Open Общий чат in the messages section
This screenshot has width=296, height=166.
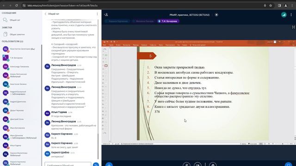pyautogui.click(x=15, y=20)
